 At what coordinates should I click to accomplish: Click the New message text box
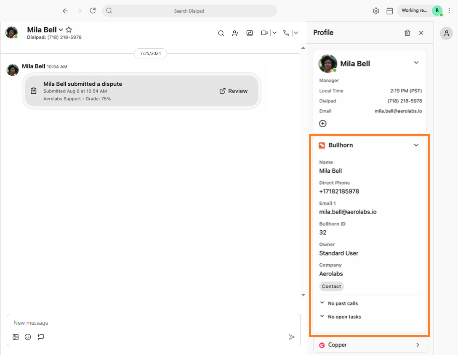pyautogui.click(x=154, y=323)
